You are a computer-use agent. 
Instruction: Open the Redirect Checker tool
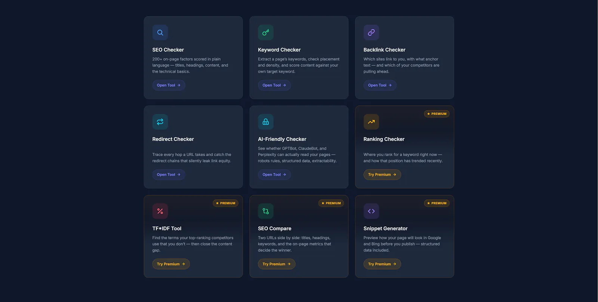pos(169,175)
